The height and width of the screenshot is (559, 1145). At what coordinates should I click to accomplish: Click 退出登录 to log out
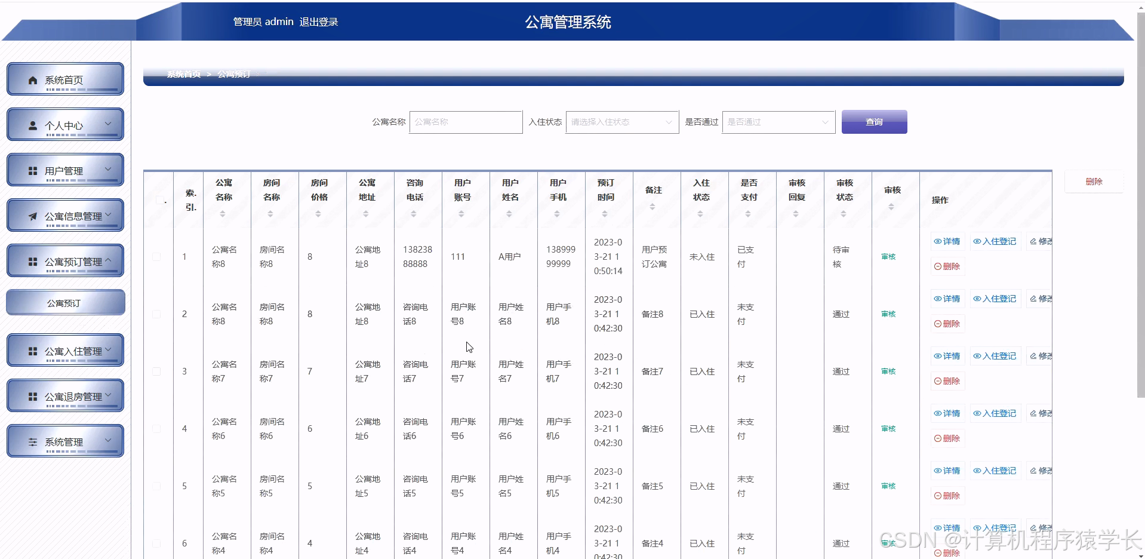pyautogui.click(x=319, y=21)
